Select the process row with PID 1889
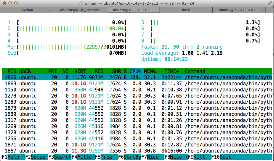This screenshot has height=161, width=274. point(137,114)
